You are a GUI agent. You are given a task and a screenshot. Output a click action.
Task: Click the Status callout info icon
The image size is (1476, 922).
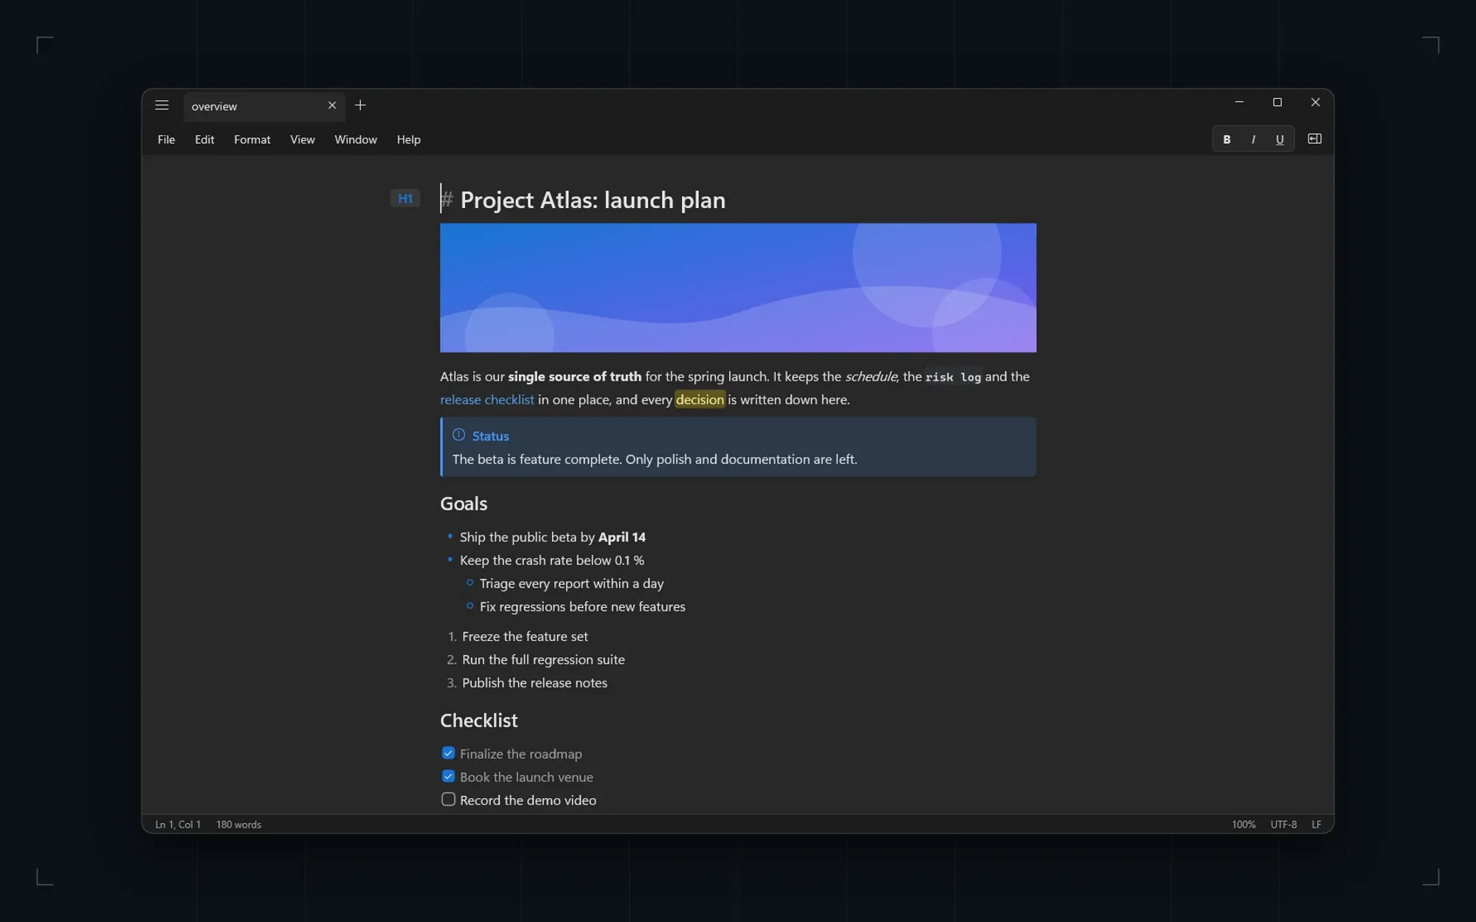(458, 435)
